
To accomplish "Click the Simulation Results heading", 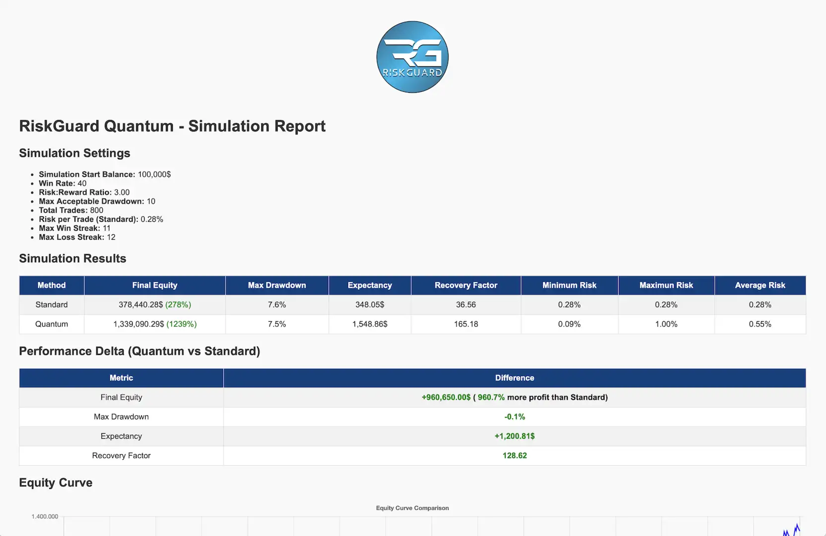I will (x=73, y=258).
